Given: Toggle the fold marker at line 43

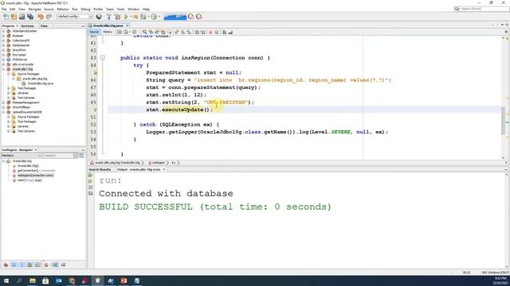Looking at the screenshot, I should pos(103,58).
